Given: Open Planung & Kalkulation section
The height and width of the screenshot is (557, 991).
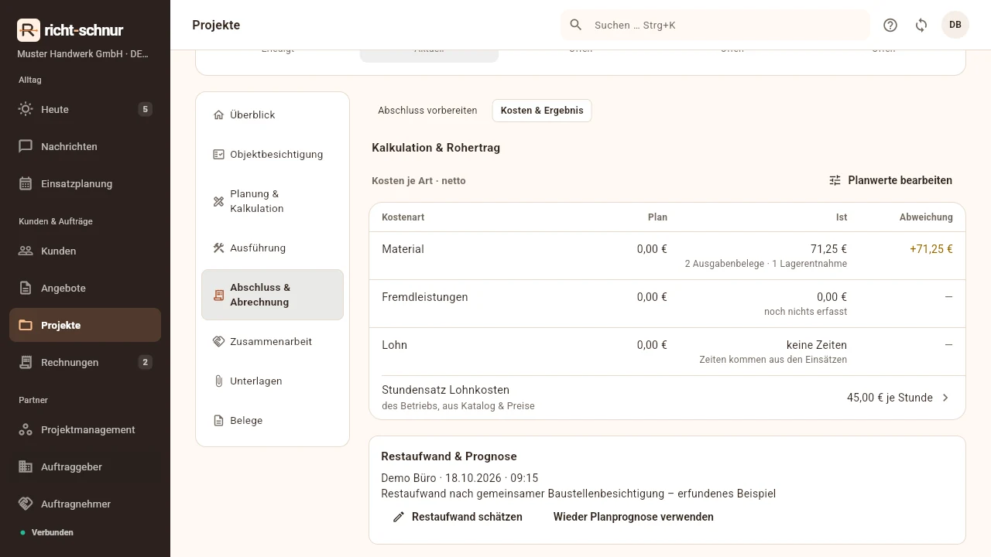Looking at the screenshot, I should click(x=273, y=201).
